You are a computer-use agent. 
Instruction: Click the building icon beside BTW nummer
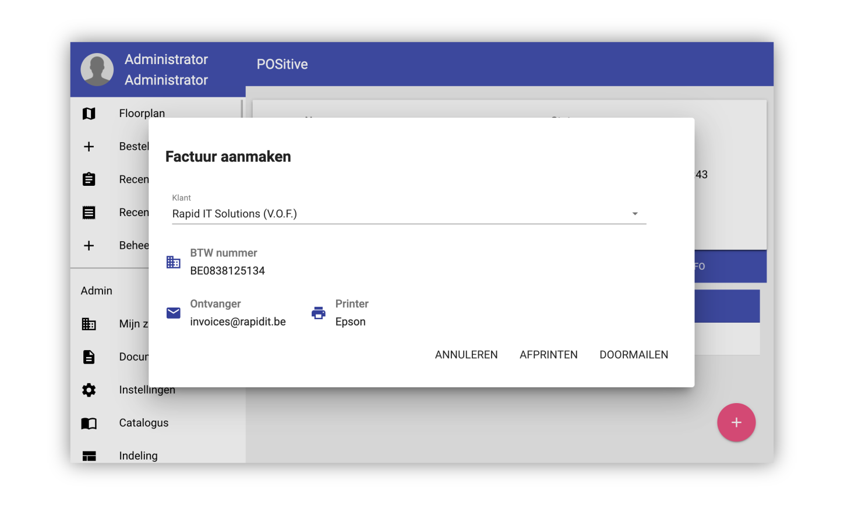[174, 262]
